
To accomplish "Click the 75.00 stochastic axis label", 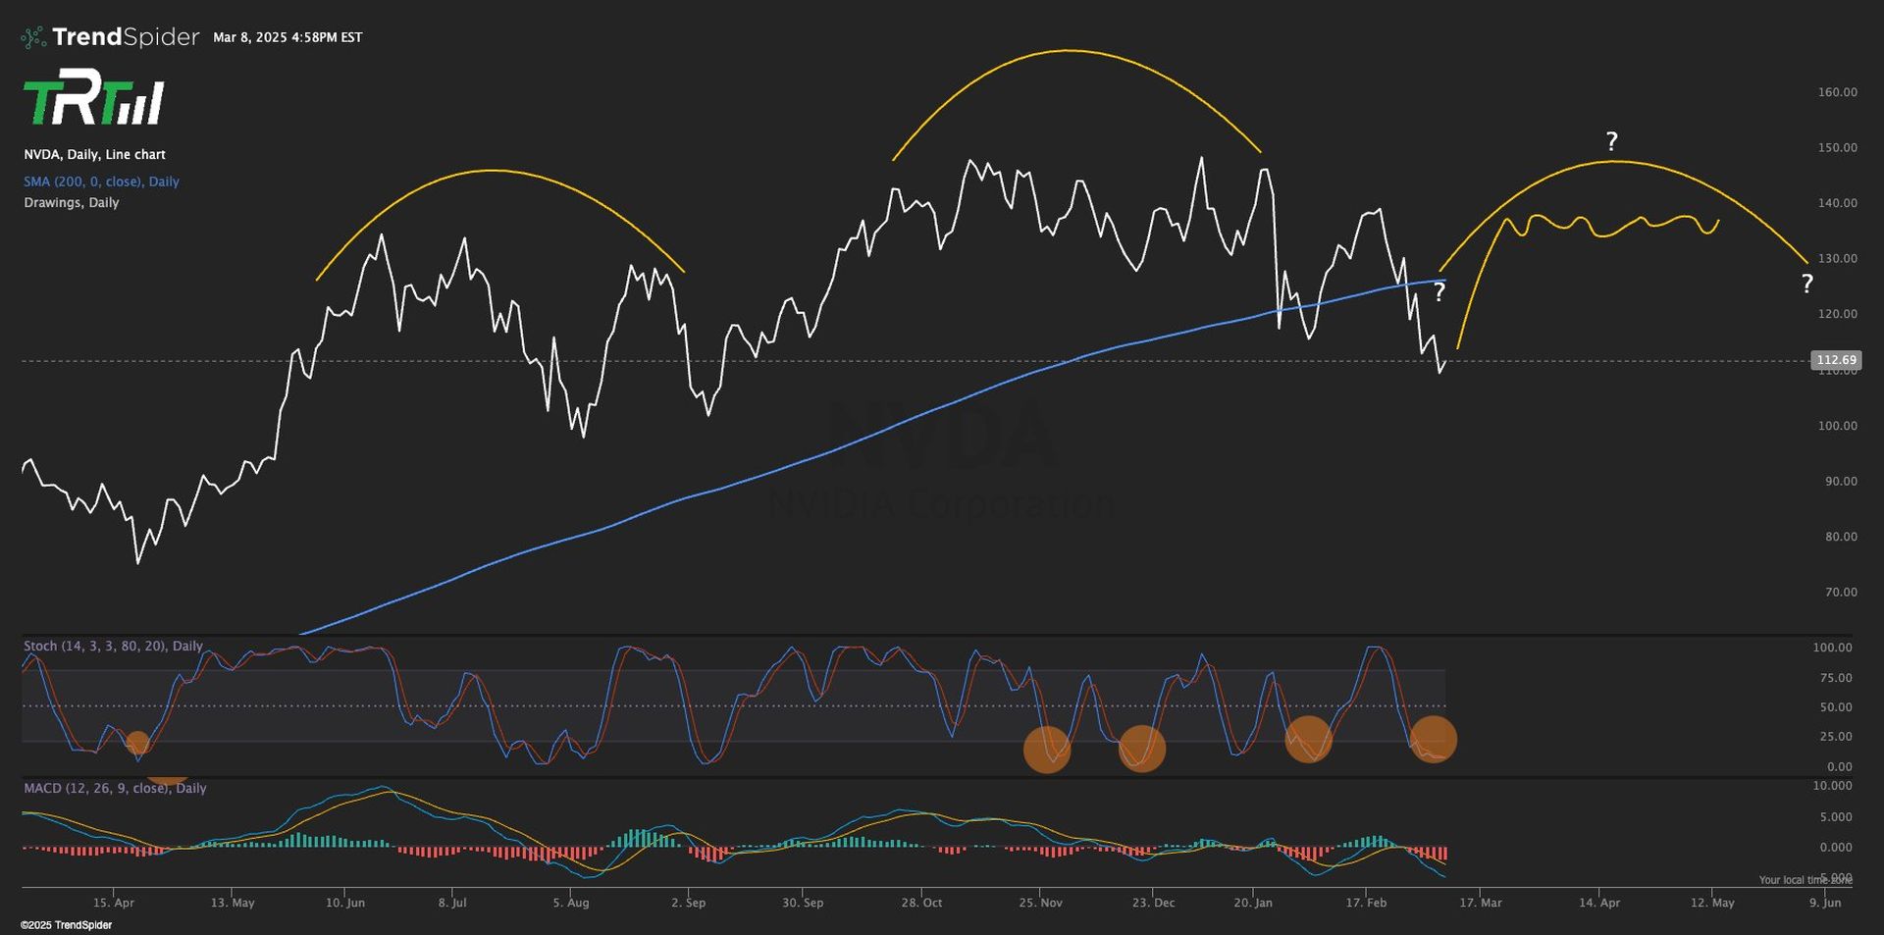I will [x=1836, y=678].
